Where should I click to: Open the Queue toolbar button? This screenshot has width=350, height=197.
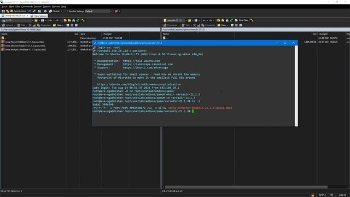pyautogui.click(x=55, y=11)
